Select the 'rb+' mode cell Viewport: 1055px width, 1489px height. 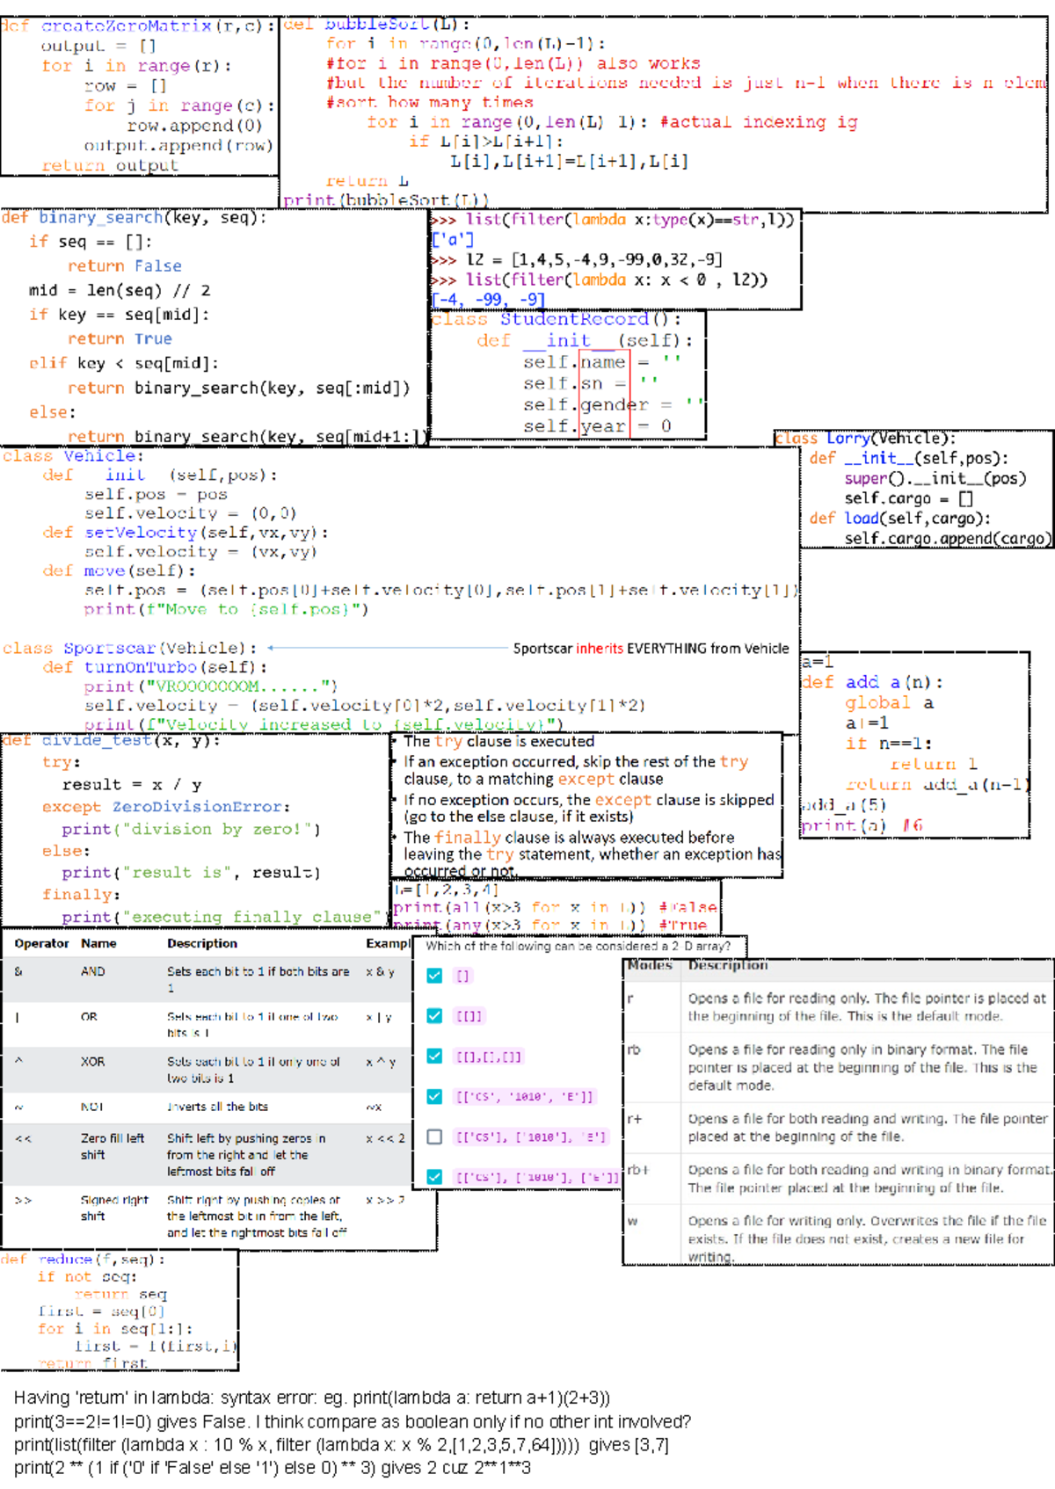point(638,1170)
